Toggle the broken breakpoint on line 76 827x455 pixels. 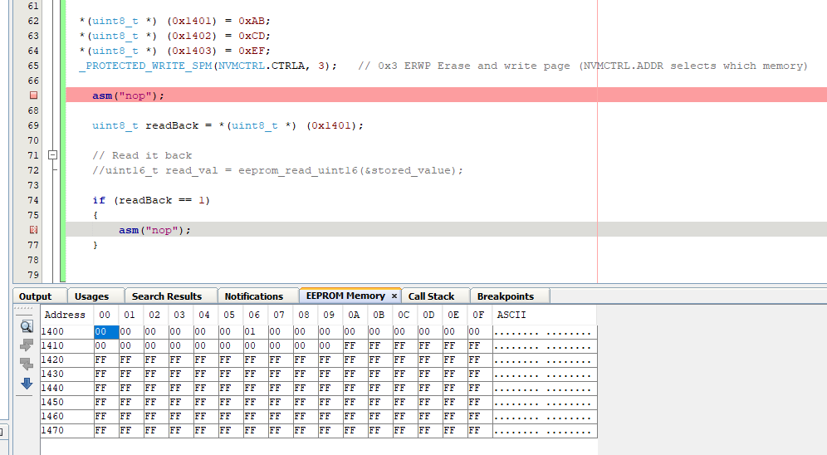point(33,230)
